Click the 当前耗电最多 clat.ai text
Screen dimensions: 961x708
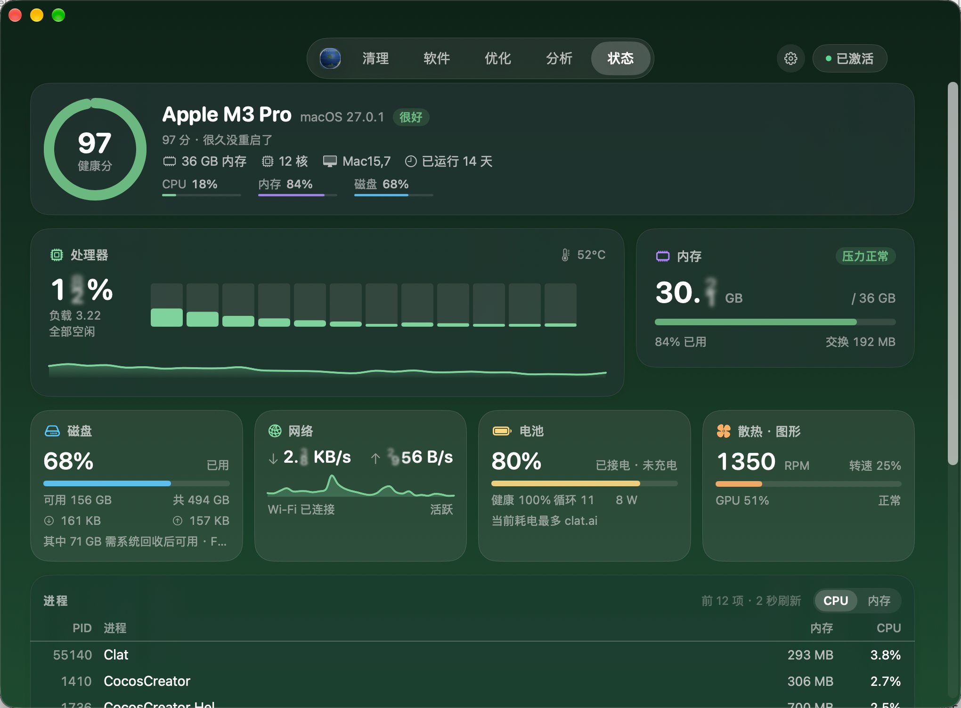[545, 521]
